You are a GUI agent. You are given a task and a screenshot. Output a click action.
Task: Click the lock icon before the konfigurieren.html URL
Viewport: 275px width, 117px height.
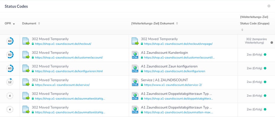(x=33, y=71)
